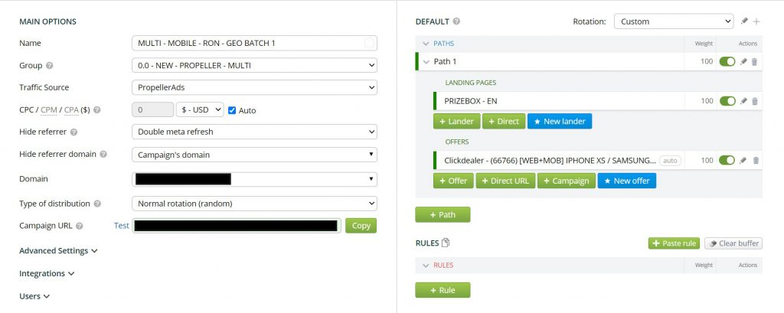Uncheck the Auto cost checkbox

[232, 110]
